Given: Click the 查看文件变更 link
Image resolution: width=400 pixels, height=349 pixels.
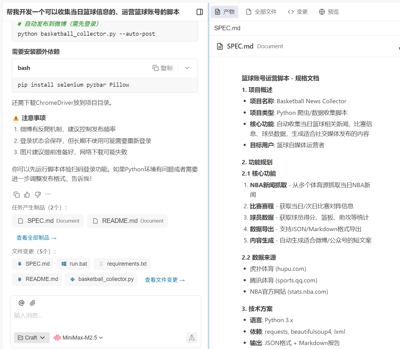Looking at the screenshot, I should tap(165, 279).
